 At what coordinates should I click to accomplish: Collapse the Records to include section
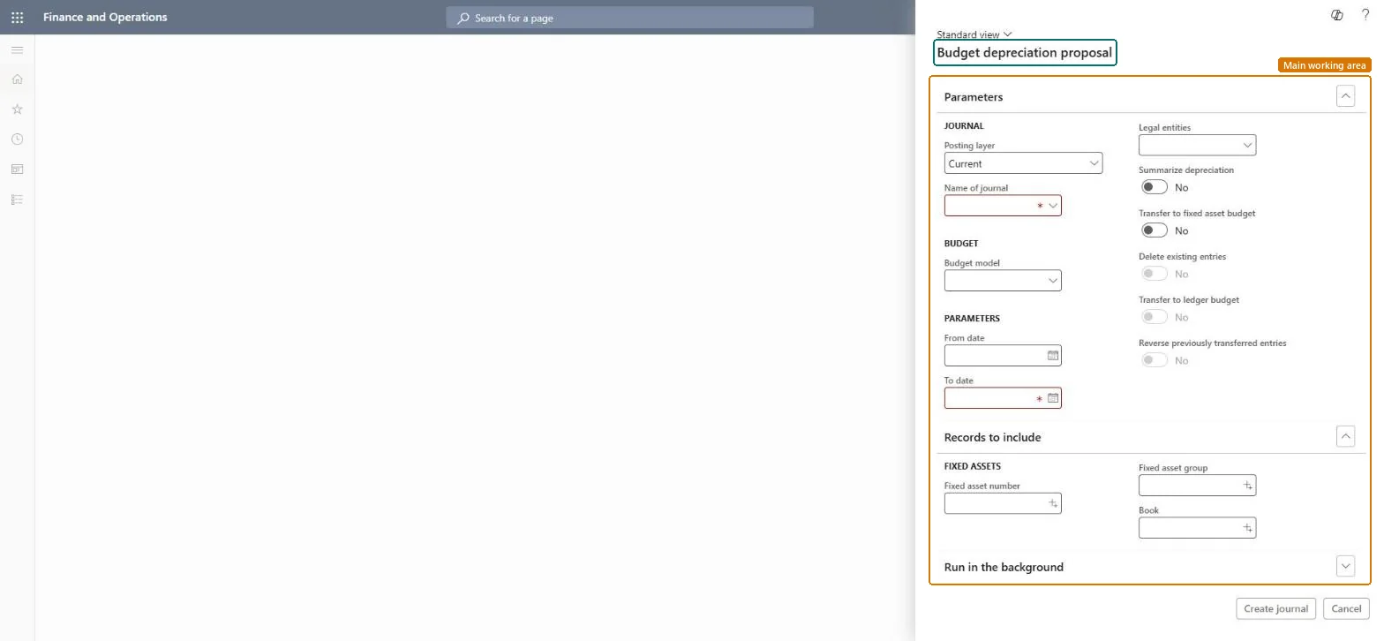coord(1345,436)
